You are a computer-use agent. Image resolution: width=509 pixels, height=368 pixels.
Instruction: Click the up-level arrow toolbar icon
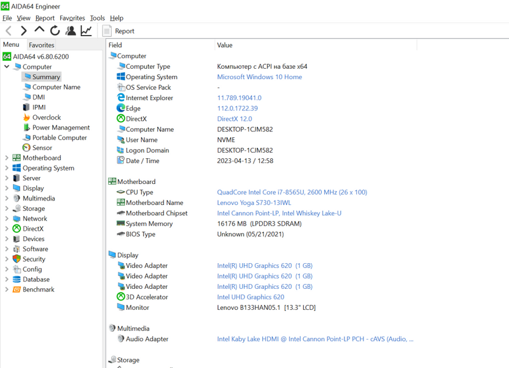39,30
